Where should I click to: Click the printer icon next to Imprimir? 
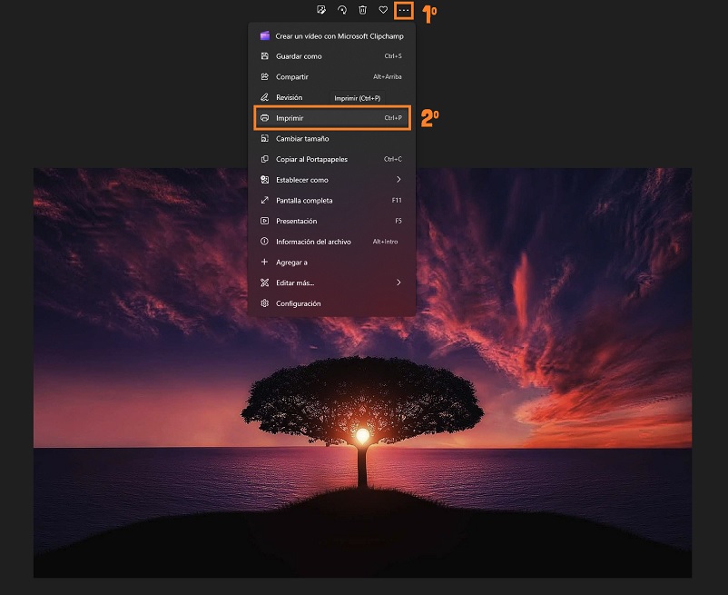pos(264,117)
